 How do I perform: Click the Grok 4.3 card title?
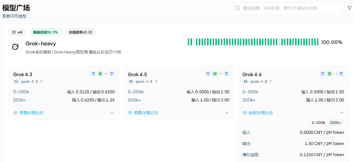click(x=22, y=74)
